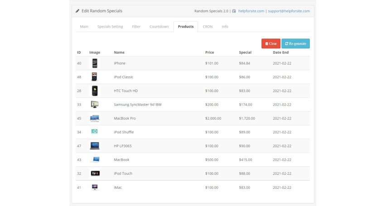The width and height of the screenshot is (386, 206).
Task: Click the Samsung SyncMaster monitor image
Action: coord(95,104)
